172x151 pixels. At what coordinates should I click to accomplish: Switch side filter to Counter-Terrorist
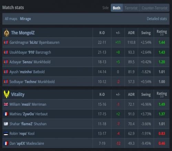tap(154, 8)
